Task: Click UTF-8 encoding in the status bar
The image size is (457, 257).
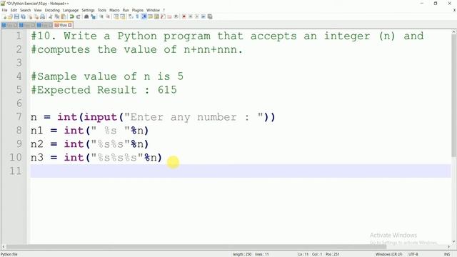Action: coord(413,254)
